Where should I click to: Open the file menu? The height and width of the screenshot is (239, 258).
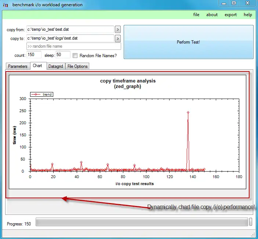(x=196, y=15)
